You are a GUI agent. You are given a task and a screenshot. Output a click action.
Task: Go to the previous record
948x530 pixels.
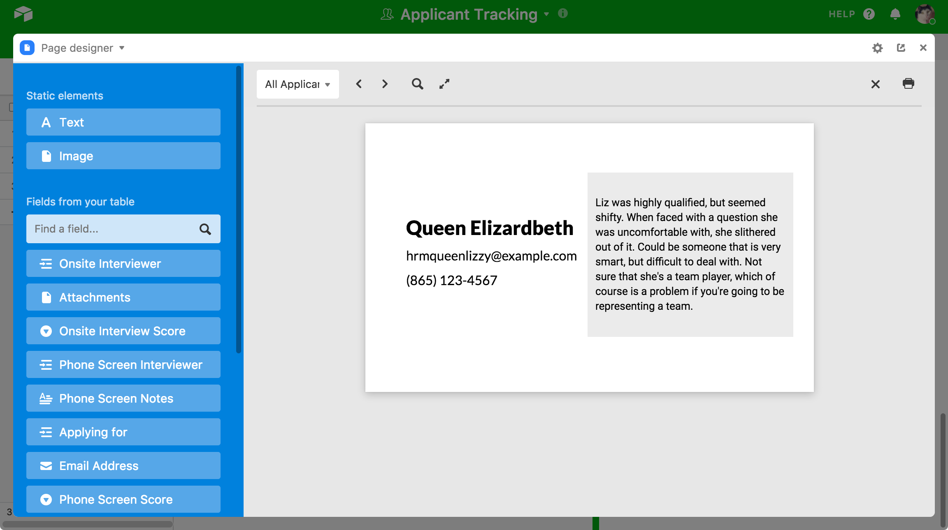coord(359,84)
